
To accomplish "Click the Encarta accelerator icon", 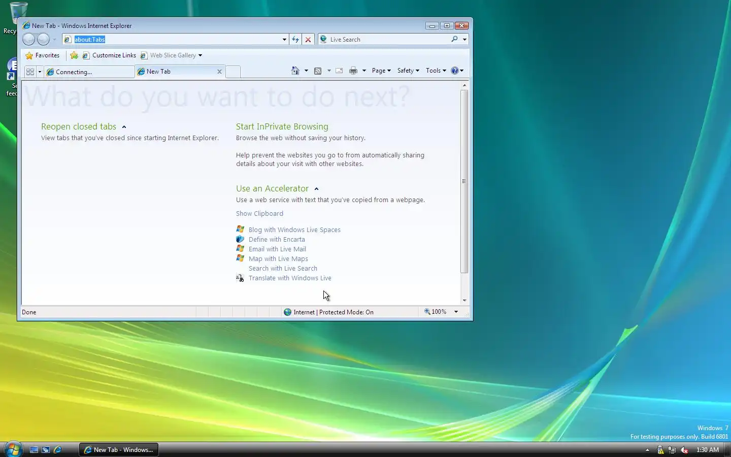I will tap(240, 239).
